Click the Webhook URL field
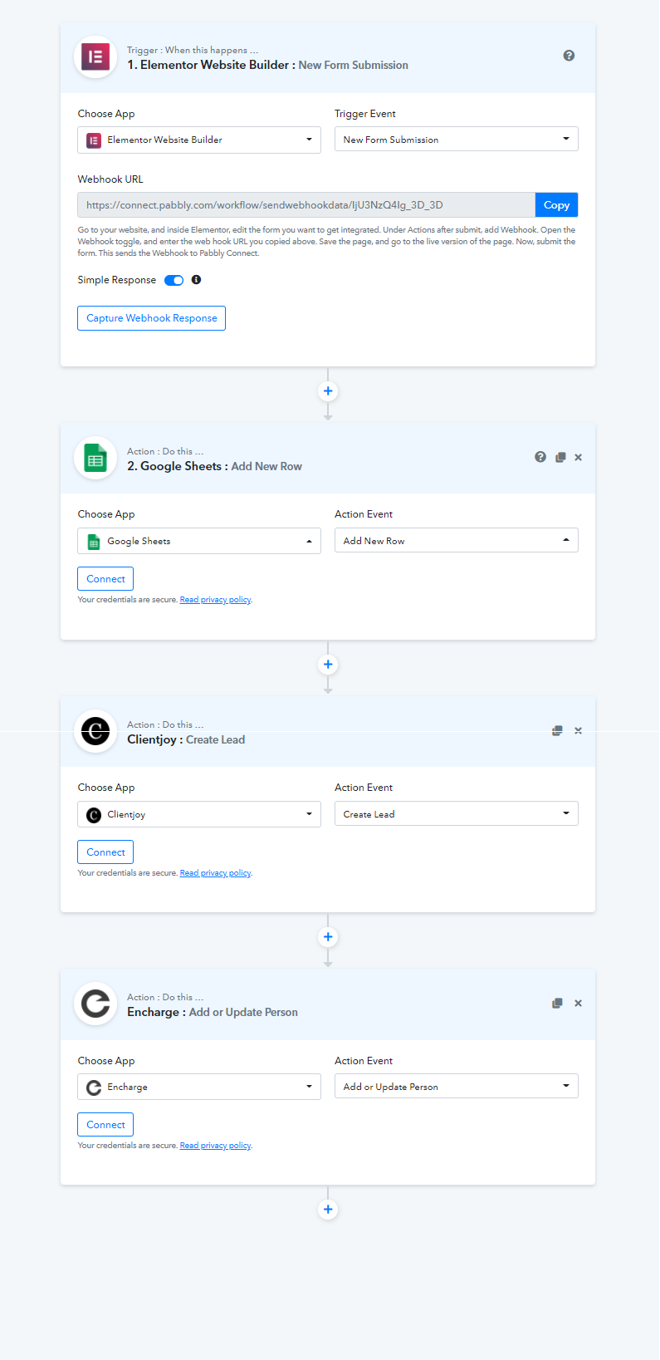This screenshot has width=660, height=1360. pos(306,205)
